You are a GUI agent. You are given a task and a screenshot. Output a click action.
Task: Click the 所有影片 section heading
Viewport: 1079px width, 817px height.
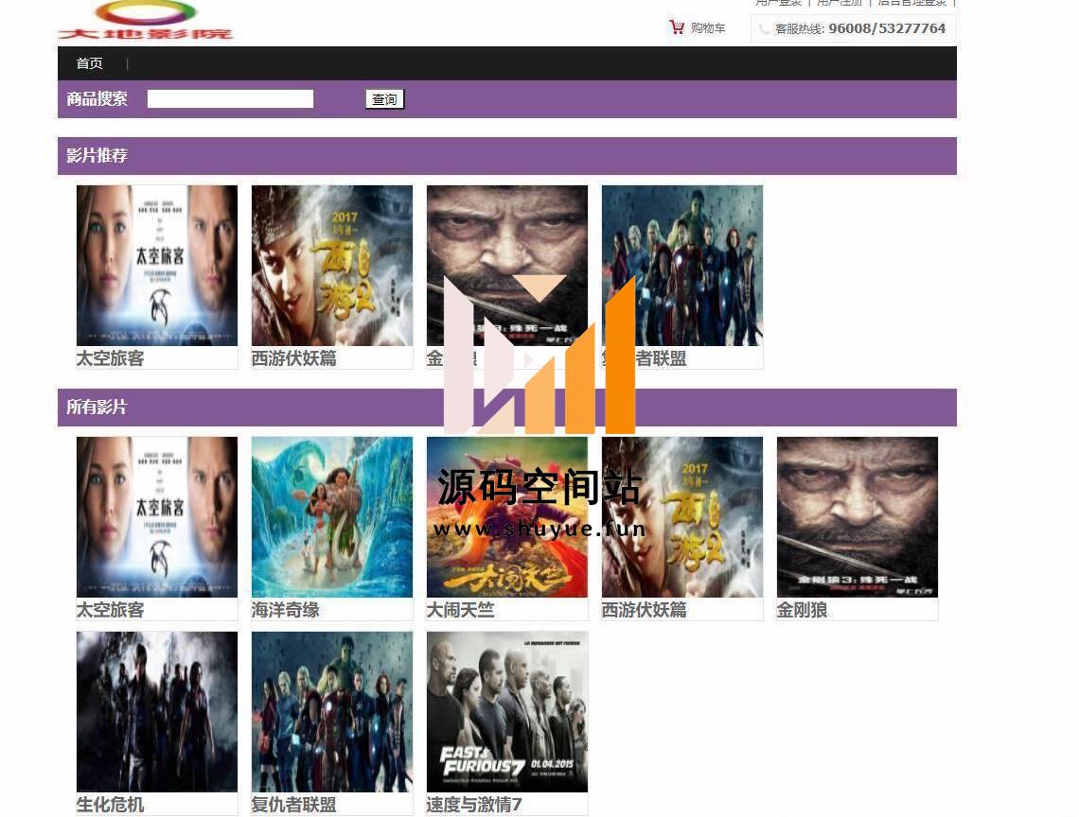pos(97,408)
